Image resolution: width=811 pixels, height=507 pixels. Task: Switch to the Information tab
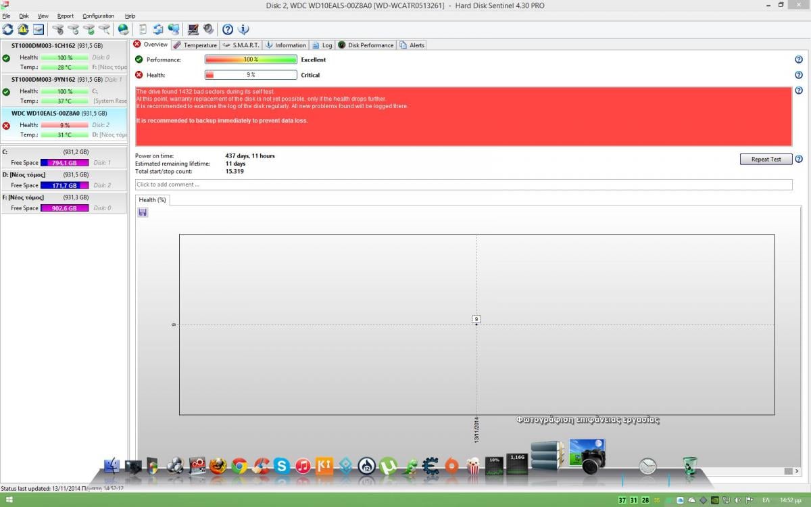point(286,45)
